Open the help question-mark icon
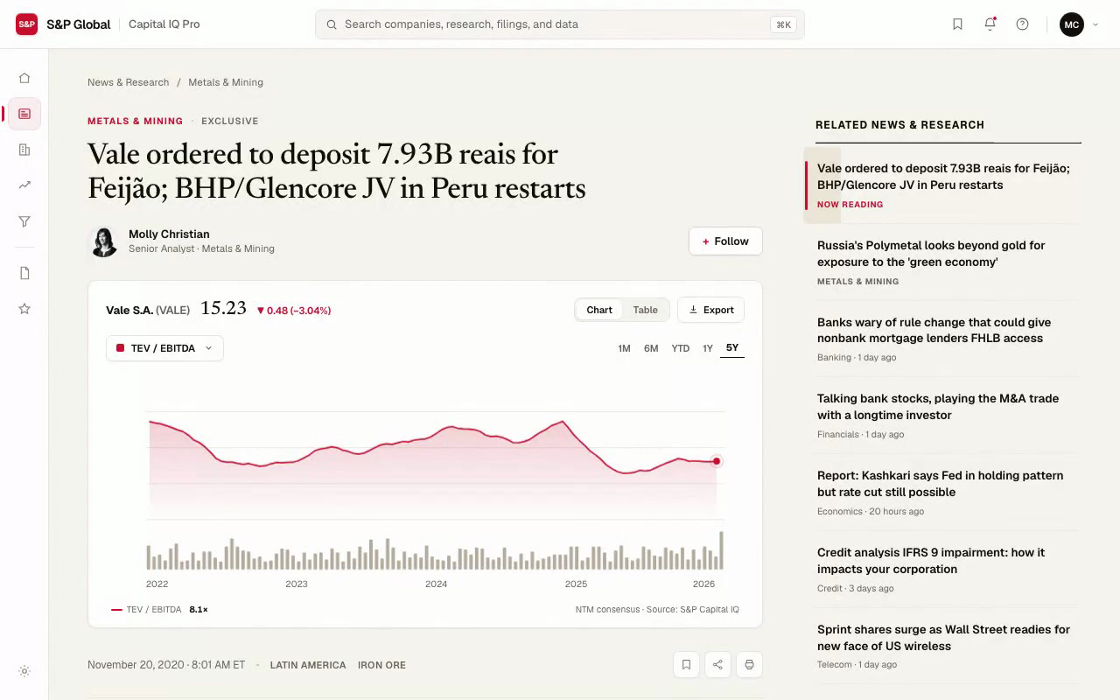1120x700 pixels. click(1022, 24)
